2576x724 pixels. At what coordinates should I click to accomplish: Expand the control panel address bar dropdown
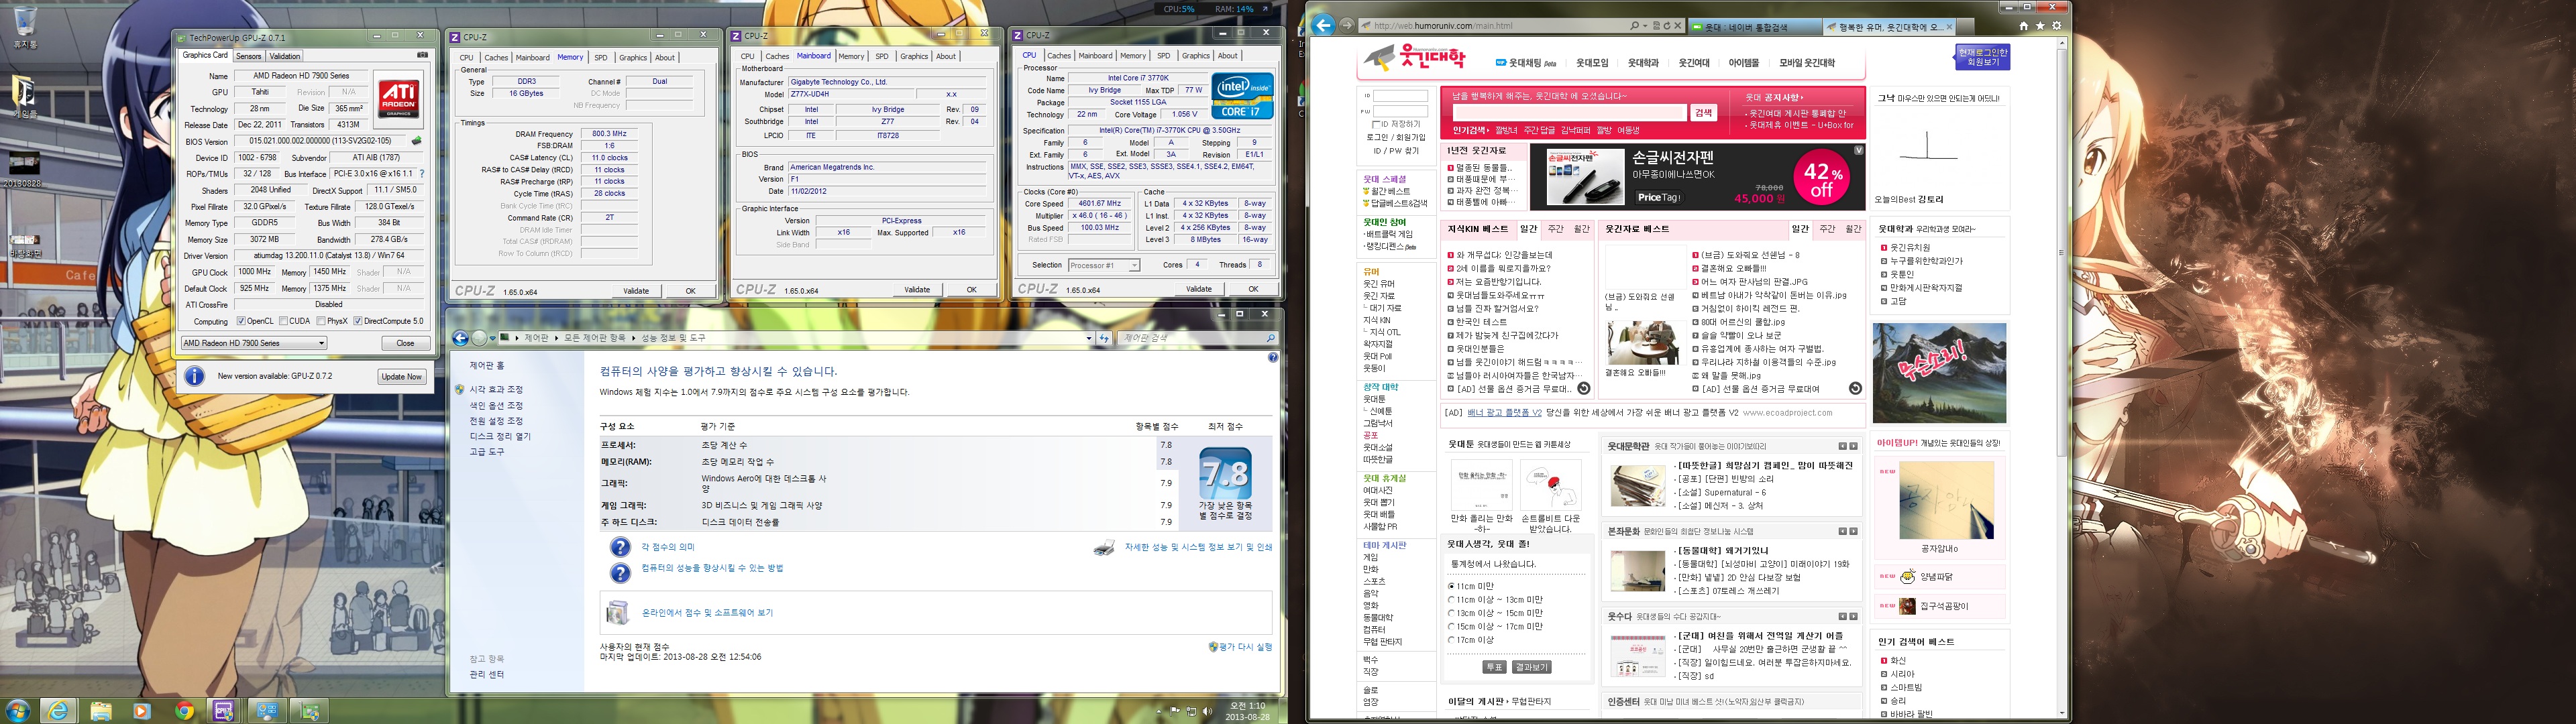(1088, 338)
